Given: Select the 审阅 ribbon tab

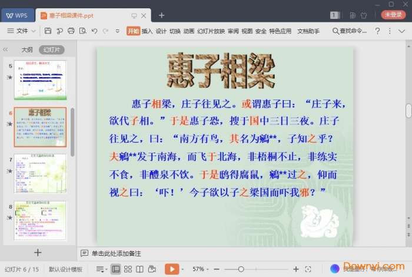Looking at the screenshot, I should point(233,31).
